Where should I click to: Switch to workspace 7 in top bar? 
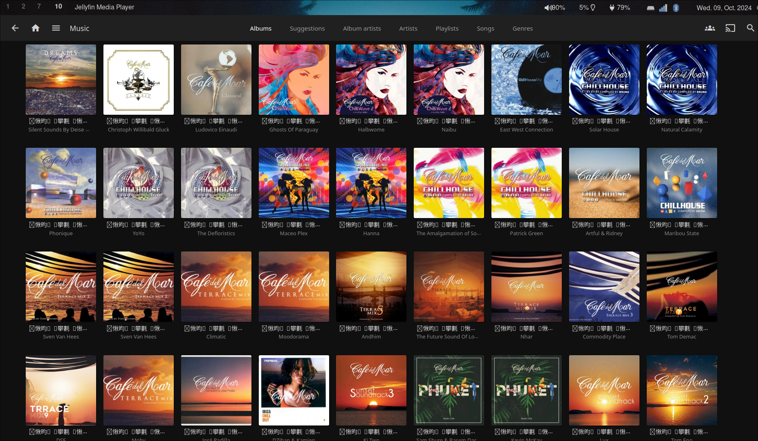[39, 7]
